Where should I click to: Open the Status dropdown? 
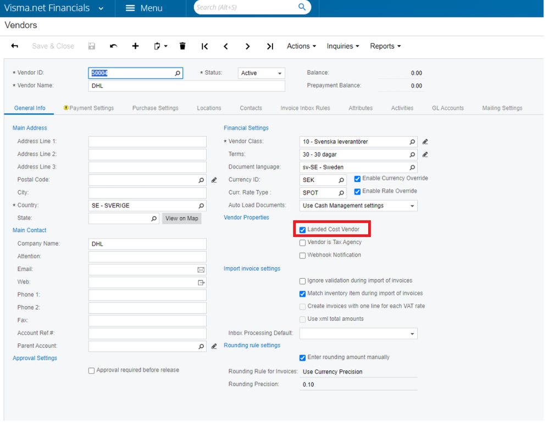click(x=261, y=73)
